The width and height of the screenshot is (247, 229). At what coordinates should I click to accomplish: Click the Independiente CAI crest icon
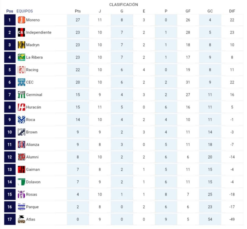point(21,32)
